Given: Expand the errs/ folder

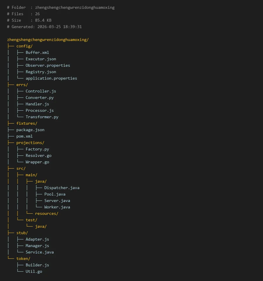Looking at the screenshot, I should [x=22, y=85].
